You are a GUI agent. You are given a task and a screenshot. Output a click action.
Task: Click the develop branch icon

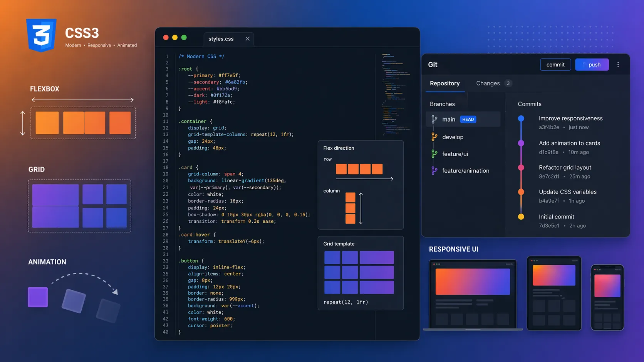pos(434,137)
